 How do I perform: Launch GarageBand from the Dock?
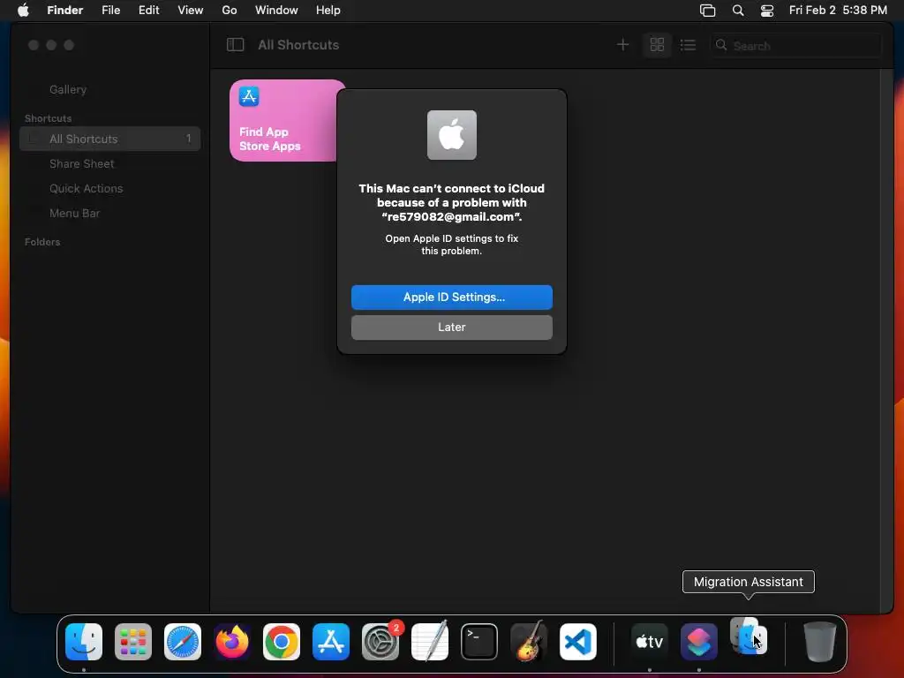(x=529, y=642)
